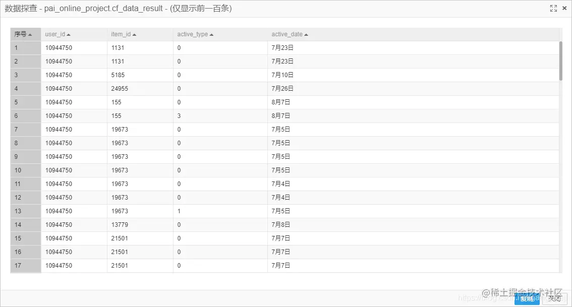Sort by item_id column header
The height and width of the screenshot is (307, 572).
(140, 34)
